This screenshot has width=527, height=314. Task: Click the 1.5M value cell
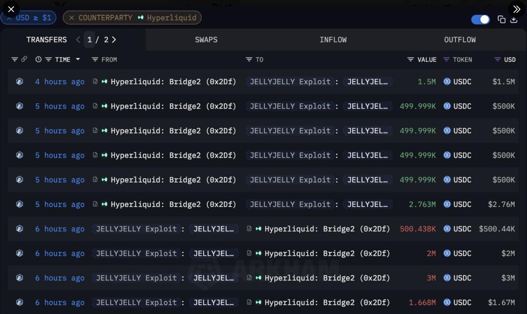[x=427, y=81]
